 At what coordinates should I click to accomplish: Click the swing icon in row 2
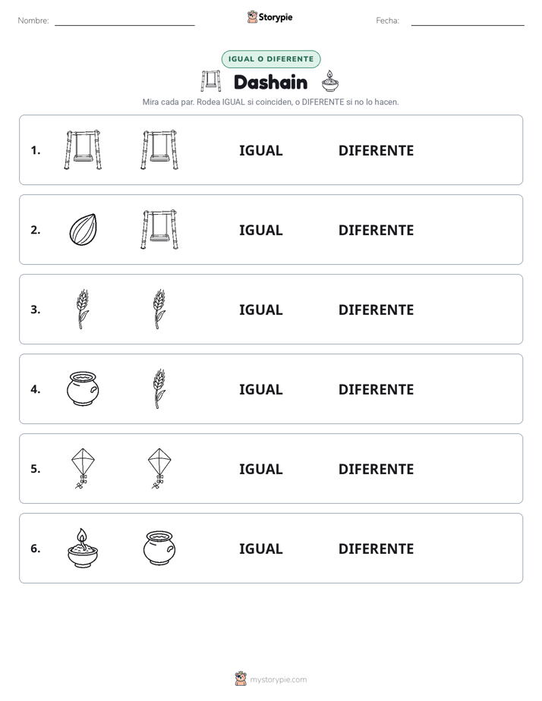159,229
